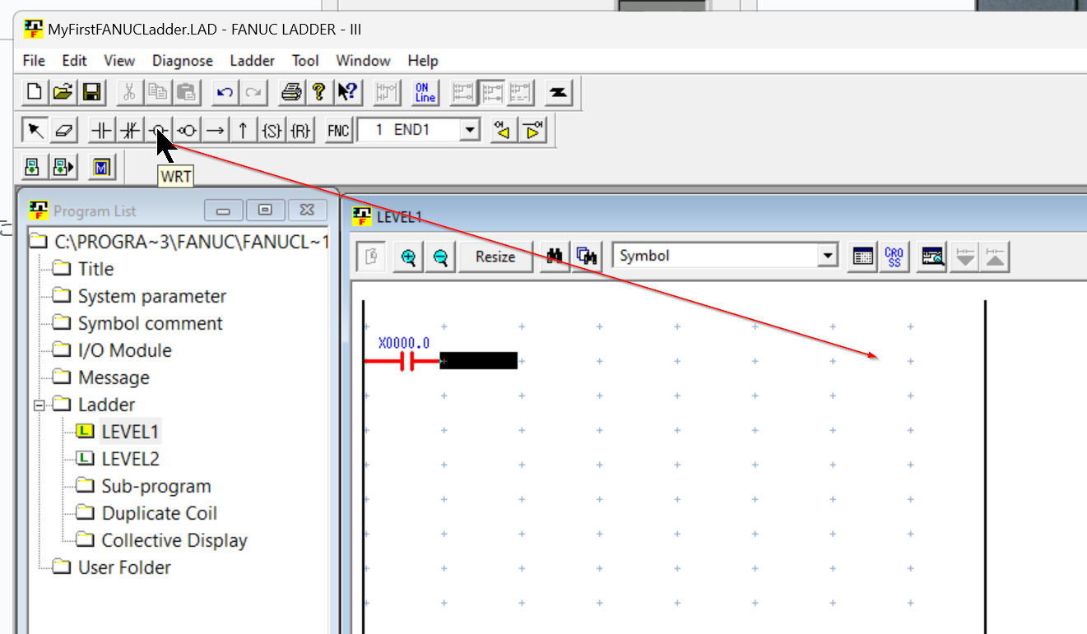Open an existing file via folder icon
The height and width of the screenshot is (634, 1087).
coord(63,91)
